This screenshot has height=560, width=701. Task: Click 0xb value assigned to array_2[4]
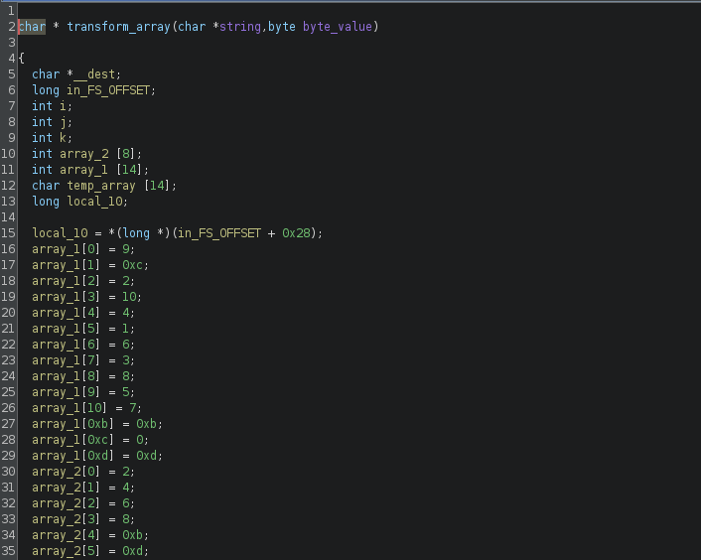[132, 535]
